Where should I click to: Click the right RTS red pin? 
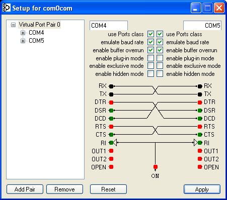200,127
